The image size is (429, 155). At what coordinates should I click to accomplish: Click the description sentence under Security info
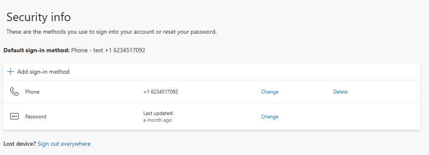[111, 32]
